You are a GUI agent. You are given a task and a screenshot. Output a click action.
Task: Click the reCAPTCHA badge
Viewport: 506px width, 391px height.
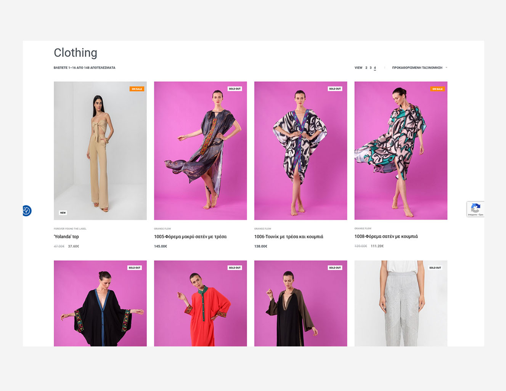475,209
